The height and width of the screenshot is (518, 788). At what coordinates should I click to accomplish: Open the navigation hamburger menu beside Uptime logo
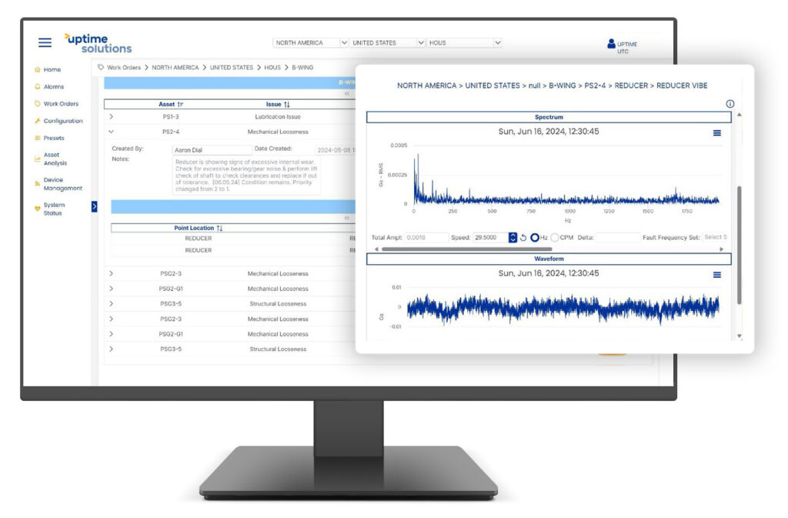click(x=43, y=42)
